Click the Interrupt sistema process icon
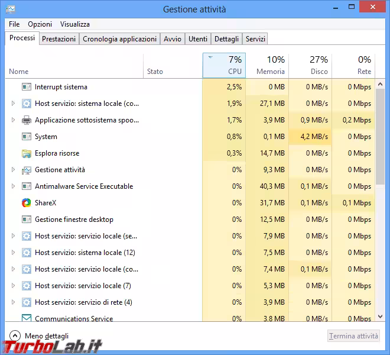Viewport: 390px width, 355px height. coord(26,87)
